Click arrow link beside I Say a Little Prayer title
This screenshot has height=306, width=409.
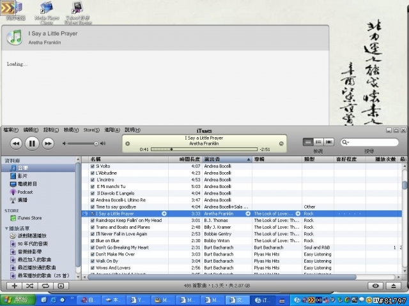coord(164,214)
